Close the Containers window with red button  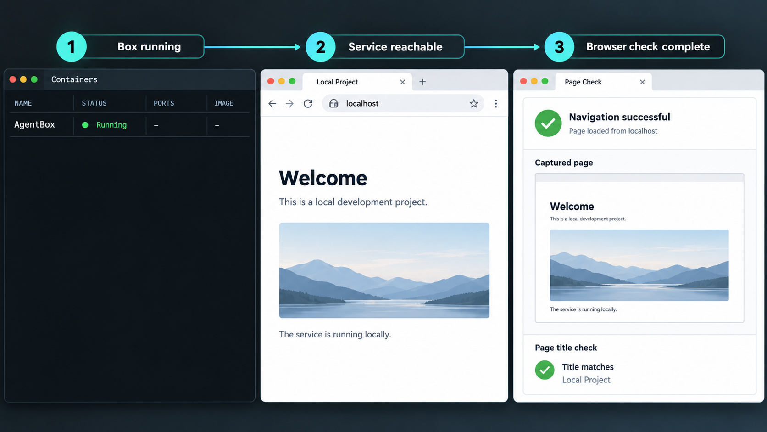tap(12, 79)
